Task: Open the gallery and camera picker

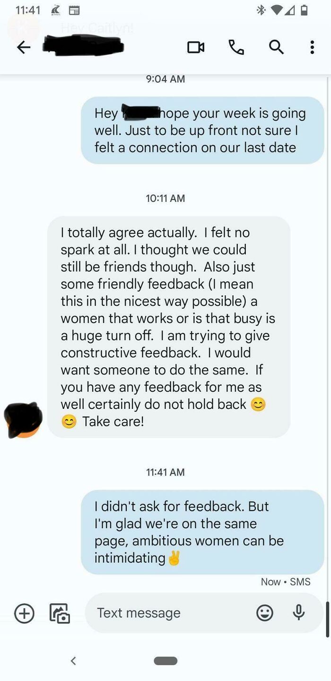Action: (x=60, y=613)
